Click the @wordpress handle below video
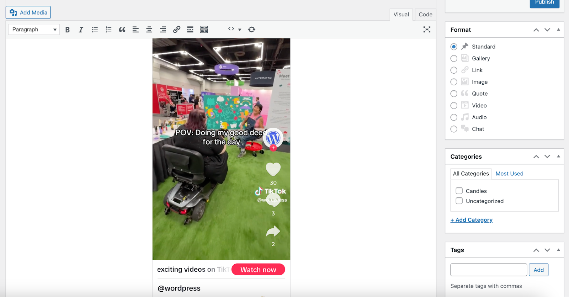The width and height of the screenshot is (569, 297). 179,288
